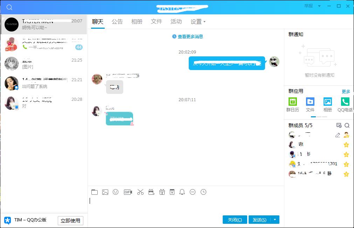354x228 pixels.
Task: Expand the 设置 dropdown arrow
Action: [x=204, y=21]
